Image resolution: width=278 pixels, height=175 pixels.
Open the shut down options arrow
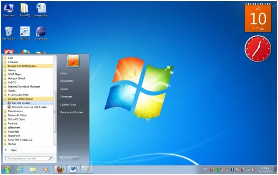pyautogui.click(x=76, y=158)
